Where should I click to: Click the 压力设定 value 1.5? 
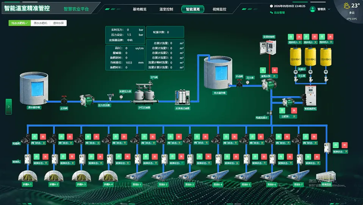coord(129,35)
